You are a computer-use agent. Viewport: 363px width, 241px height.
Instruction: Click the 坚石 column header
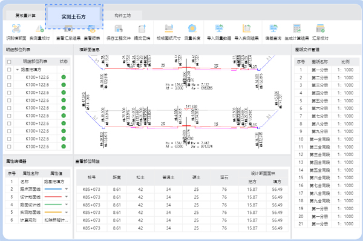(224, 177)
